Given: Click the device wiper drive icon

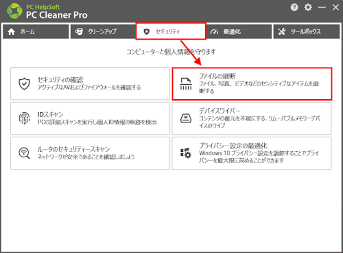Looking at the screenshot, I should click(x=186, y=118).
